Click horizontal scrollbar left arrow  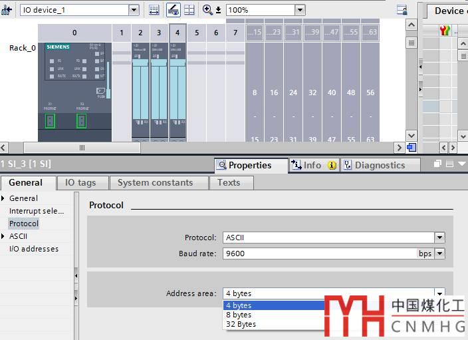(x=3, y=148)
